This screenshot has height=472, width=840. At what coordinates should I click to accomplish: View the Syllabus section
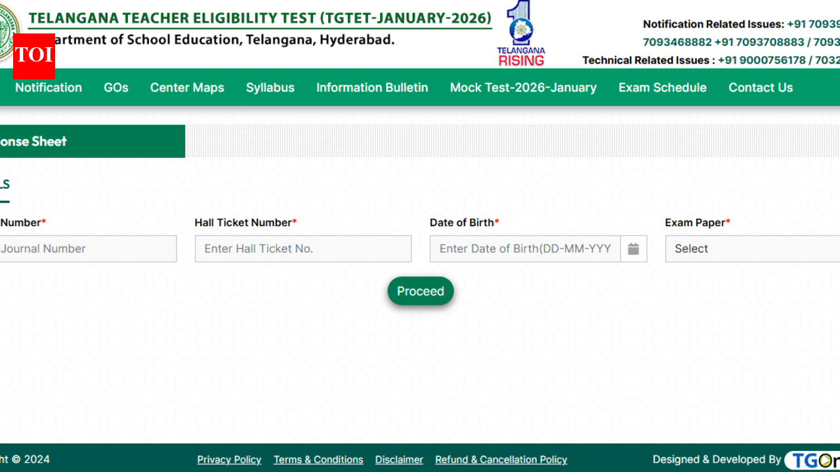pyautogui.click(x=270, y=87)
